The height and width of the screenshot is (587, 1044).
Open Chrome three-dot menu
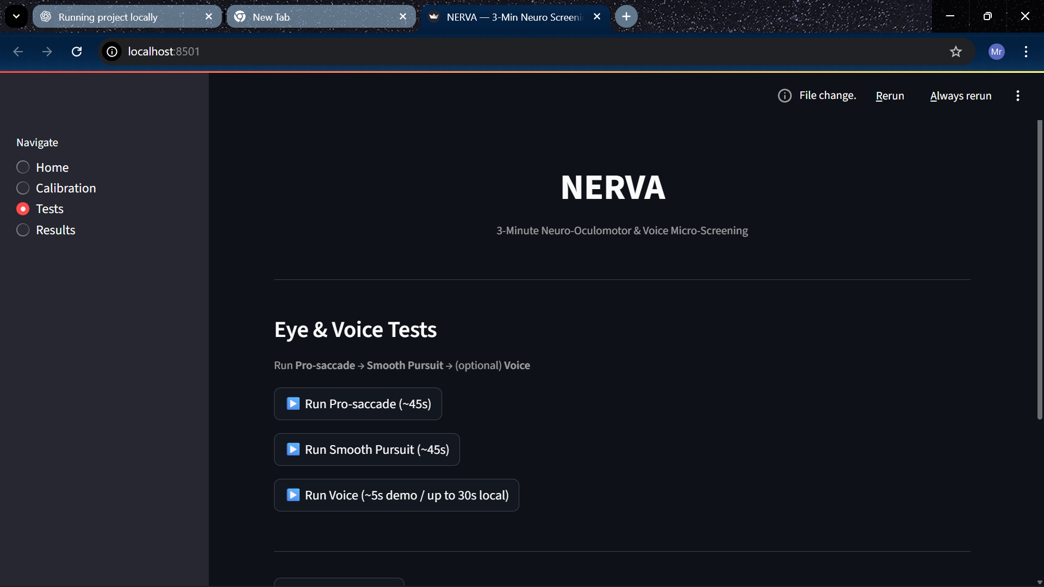pos(1026,52)
